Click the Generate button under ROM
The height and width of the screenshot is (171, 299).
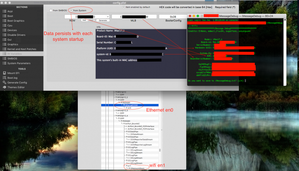click(x=103, y=20)
